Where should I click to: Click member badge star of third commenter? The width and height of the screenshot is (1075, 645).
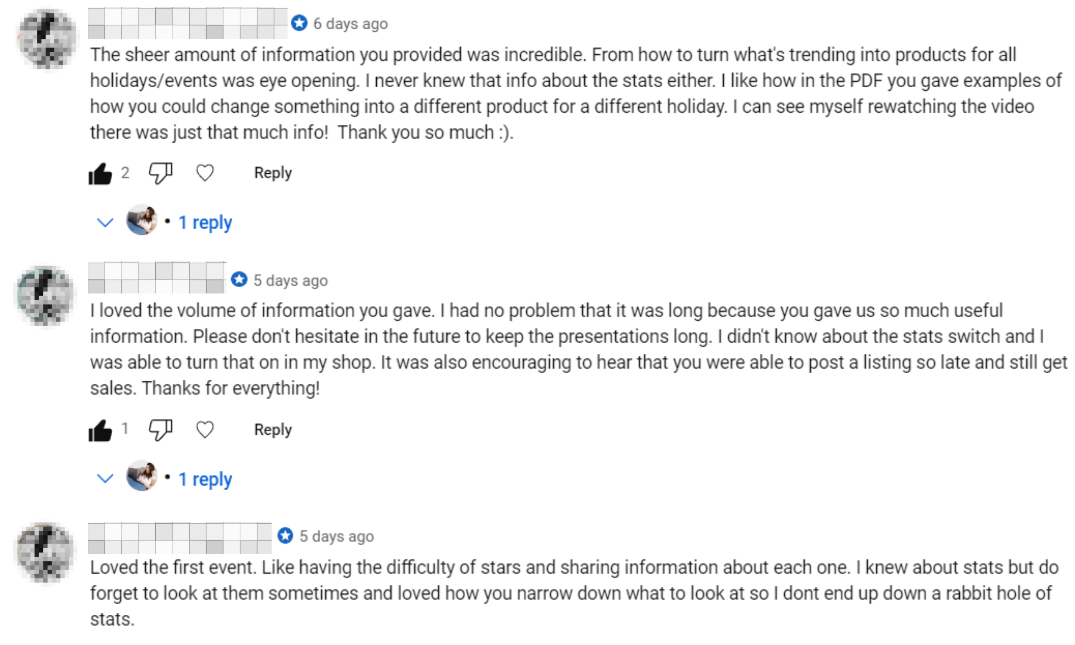tap(285, 535)
